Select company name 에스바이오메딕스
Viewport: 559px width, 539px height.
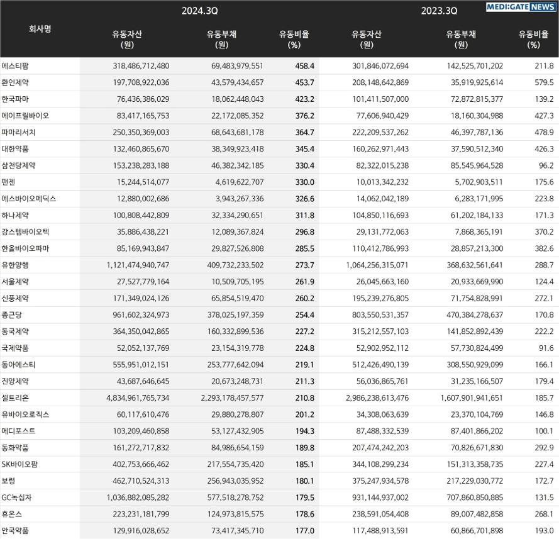coord(29,199)
